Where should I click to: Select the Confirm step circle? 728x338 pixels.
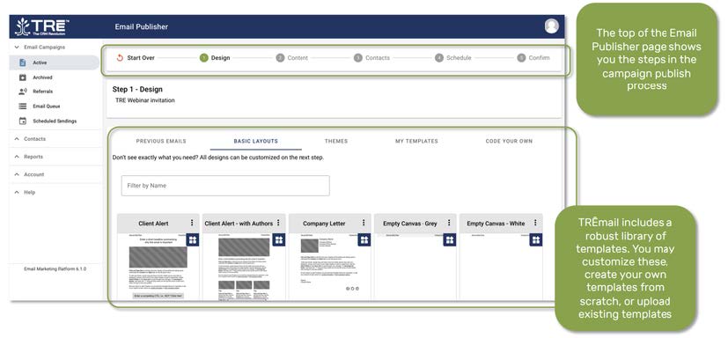[521, 58]
